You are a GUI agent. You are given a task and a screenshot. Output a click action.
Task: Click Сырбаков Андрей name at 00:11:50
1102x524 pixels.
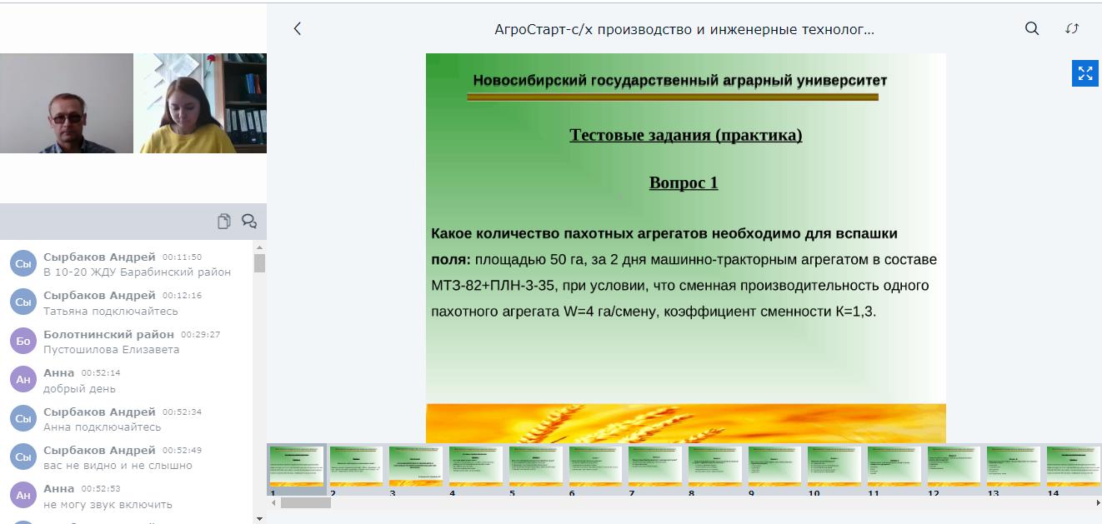pos(99,257)
